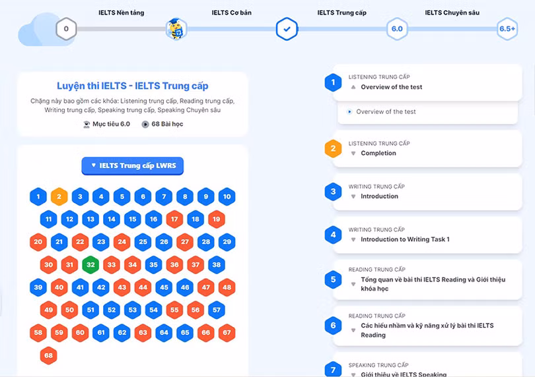Switch to IELTS Trung cấp stage

pyautogui.click(x=341, y=13)
